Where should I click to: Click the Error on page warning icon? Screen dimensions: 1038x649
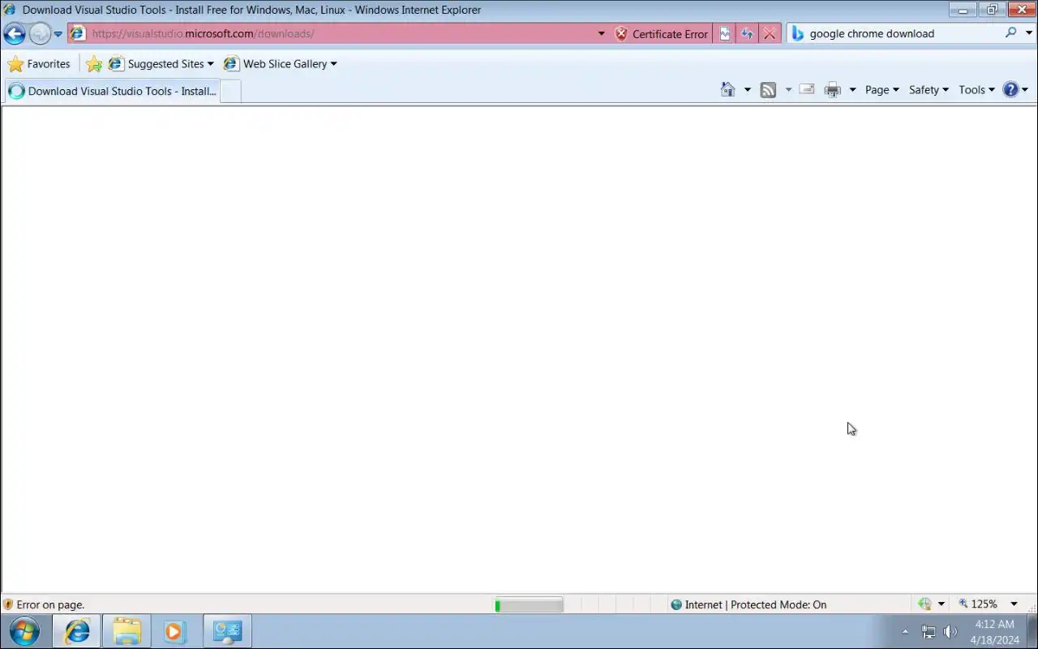click(8, 604)
